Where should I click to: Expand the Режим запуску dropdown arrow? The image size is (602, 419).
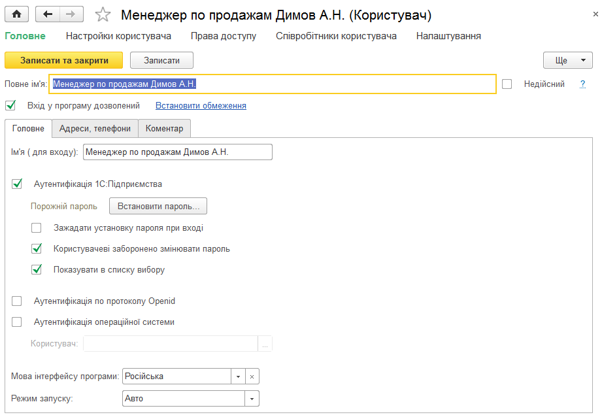click(x=252, y=399)
